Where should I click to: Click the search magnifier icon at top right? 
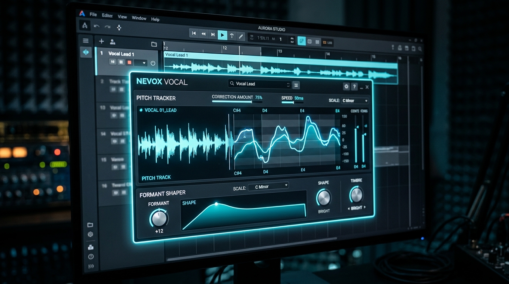tap(421, 48)
